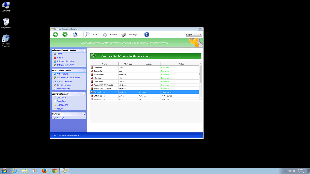
Task: Open the blue help question mark
Action: click(146, 34)
